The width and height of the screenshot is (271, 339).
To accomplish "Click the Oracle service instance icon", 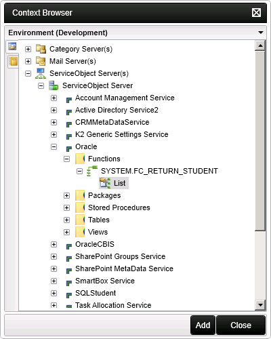I will tap(69, 148).
